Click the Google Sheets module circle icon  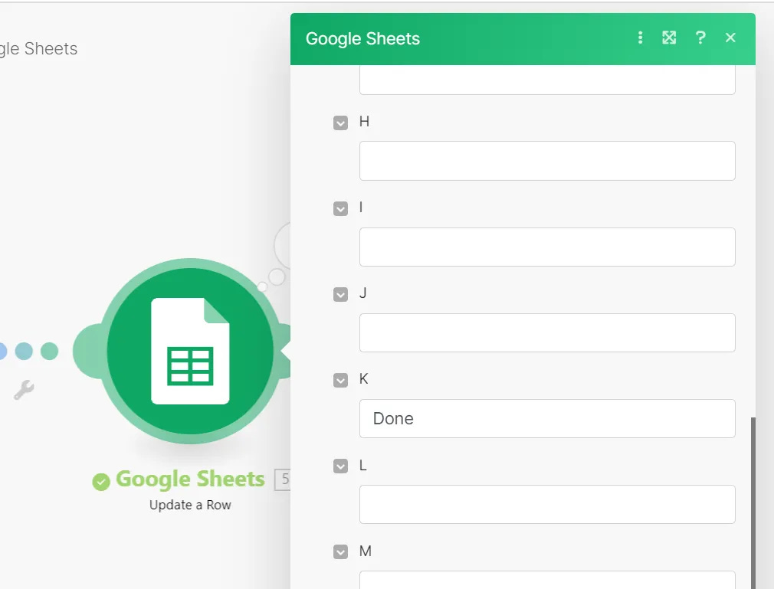[x=190, y=351]
